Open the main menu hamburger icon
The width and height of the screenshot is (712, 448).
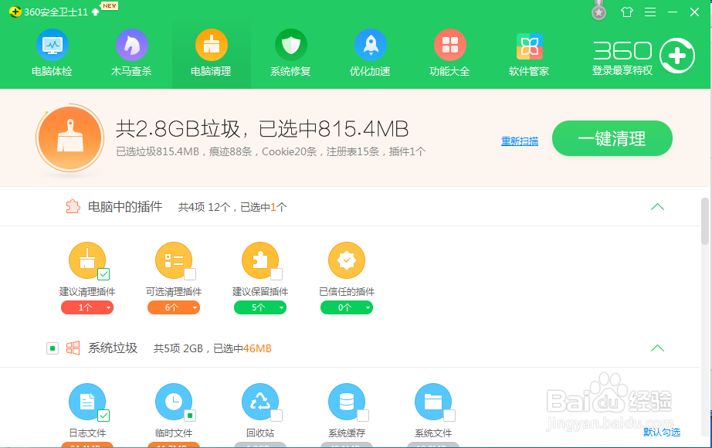pyautogui.click(x=650, y=12)
